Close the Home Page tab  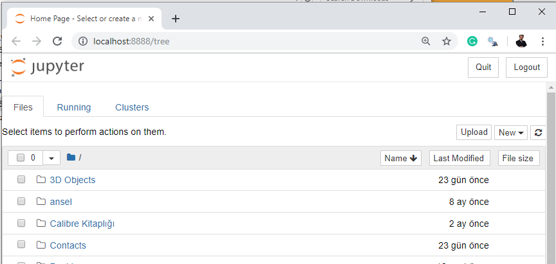[151, 19]
